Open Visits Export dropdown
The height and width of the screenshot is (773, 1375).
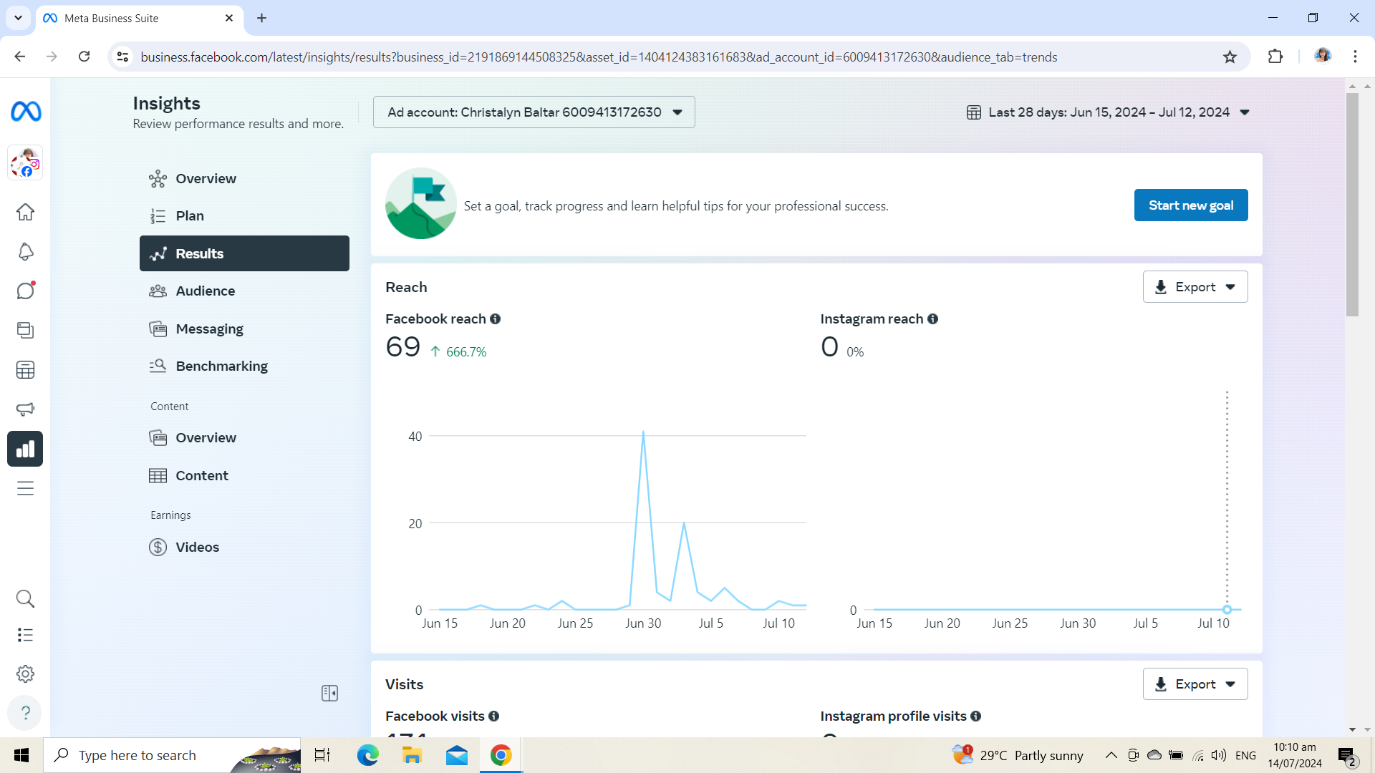[1195, 684]
